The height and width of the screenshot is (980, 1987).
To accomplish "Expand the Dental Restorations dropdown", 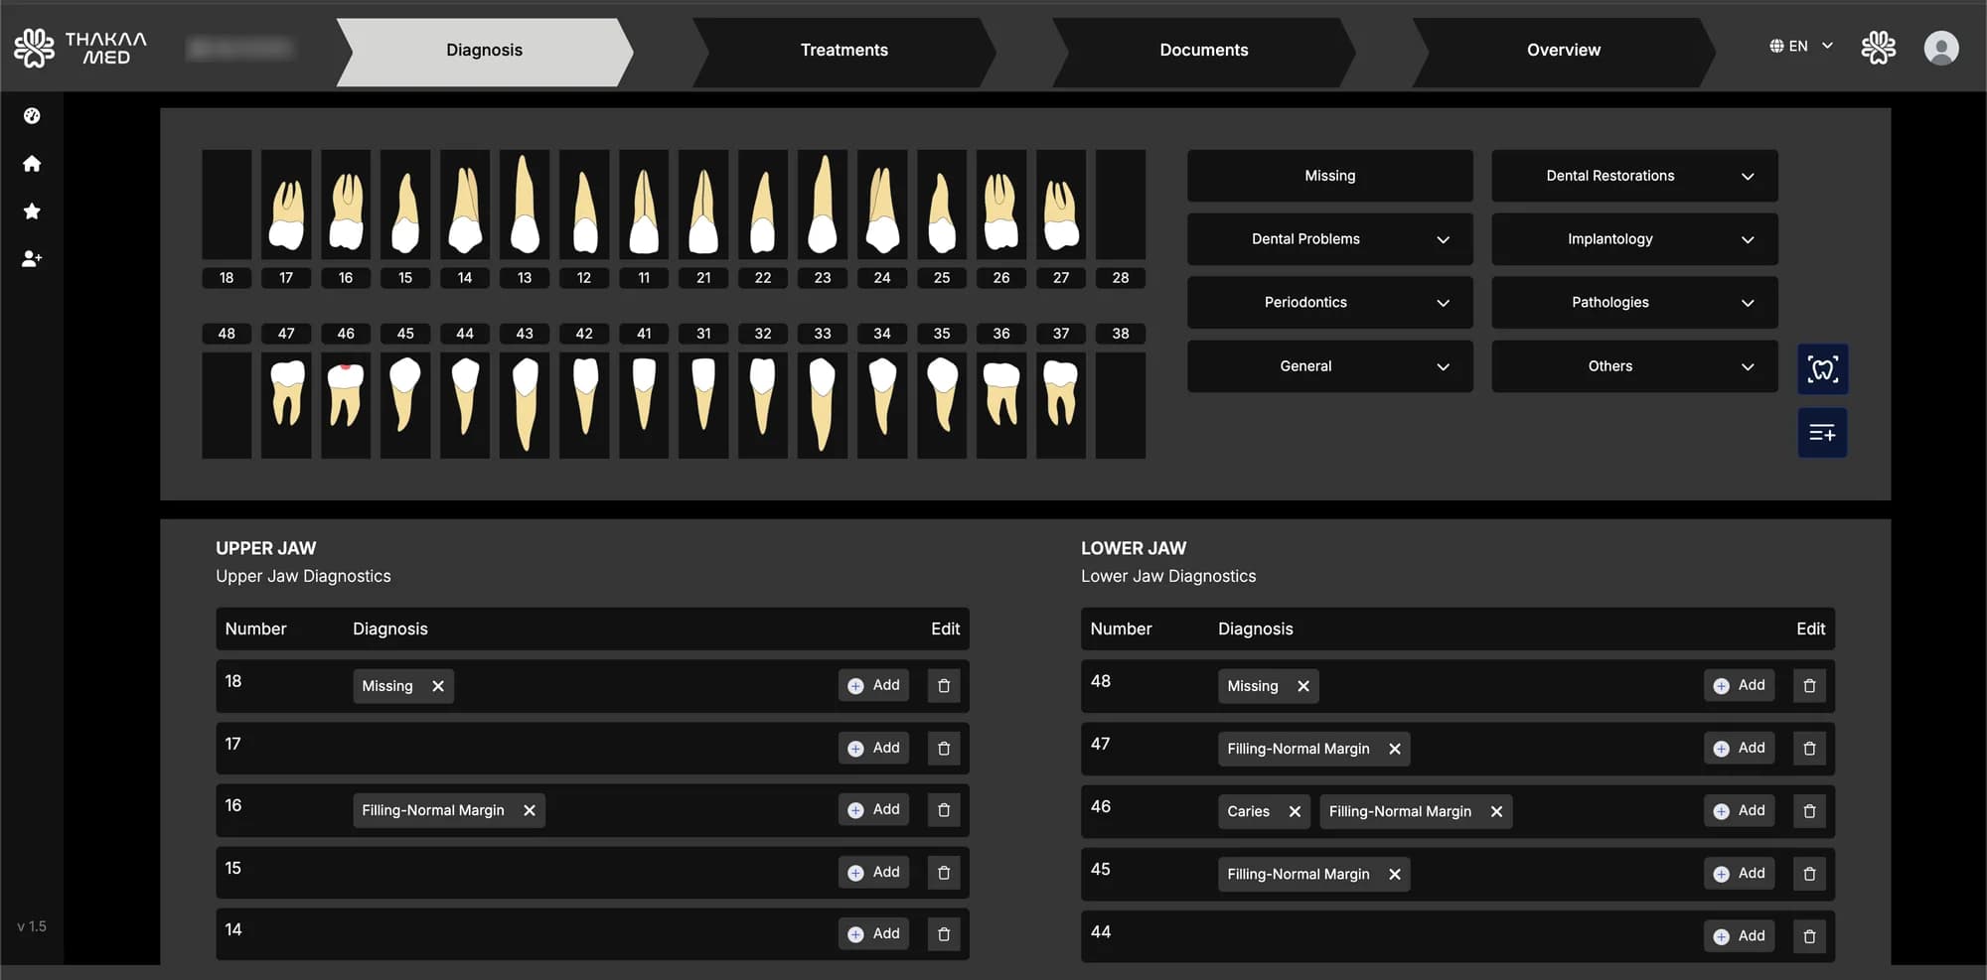I will coord(1634,176).
